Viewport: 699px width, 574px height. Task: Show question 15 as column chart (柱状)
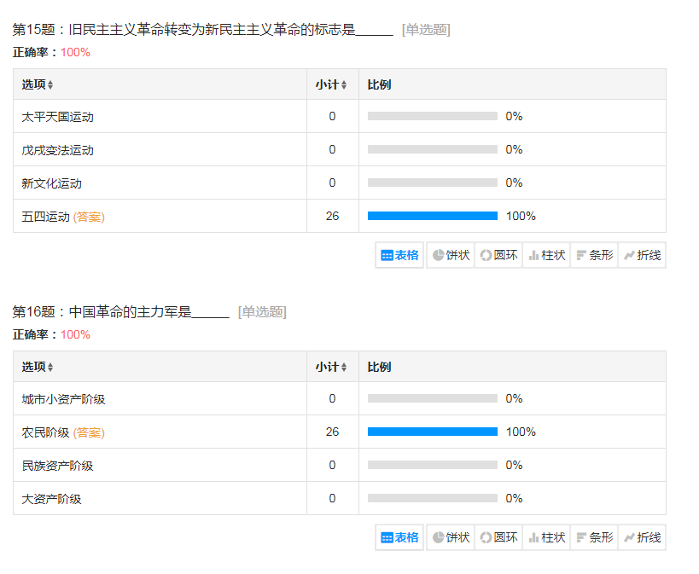546,255
